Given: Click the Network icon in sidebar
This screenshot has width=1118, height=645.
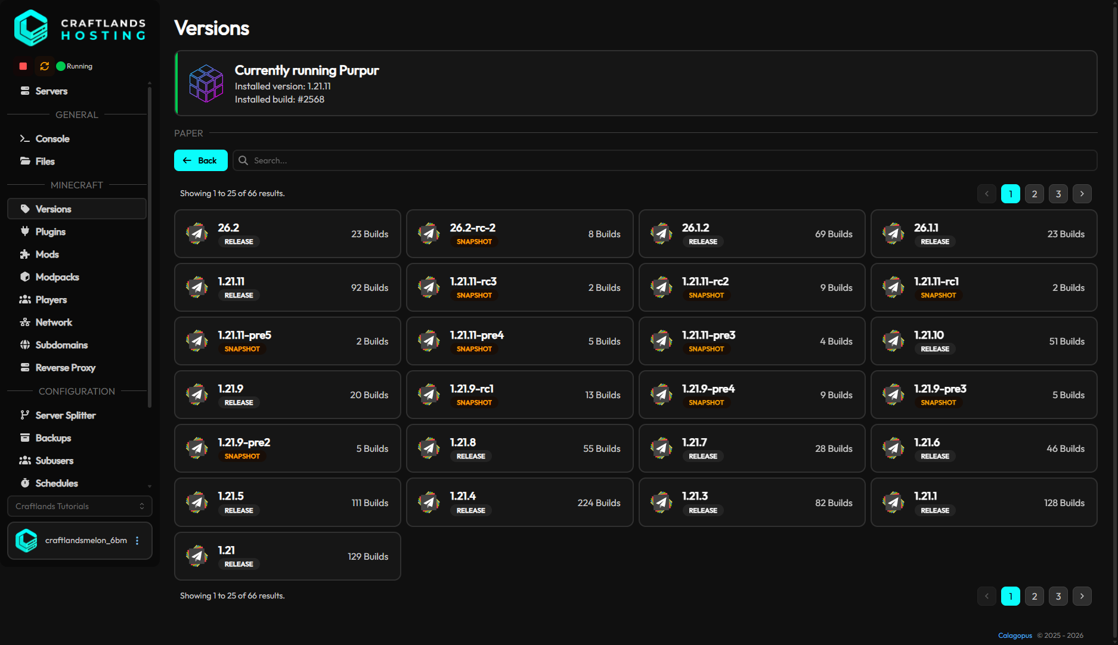Looking at the screenshot, I should [x=25, y=322].
